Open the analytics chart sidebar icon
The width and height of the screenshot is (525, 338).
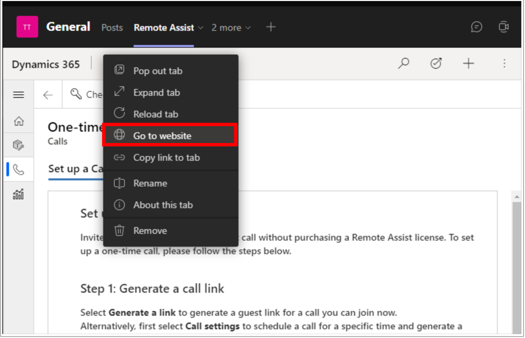(18, 194)
